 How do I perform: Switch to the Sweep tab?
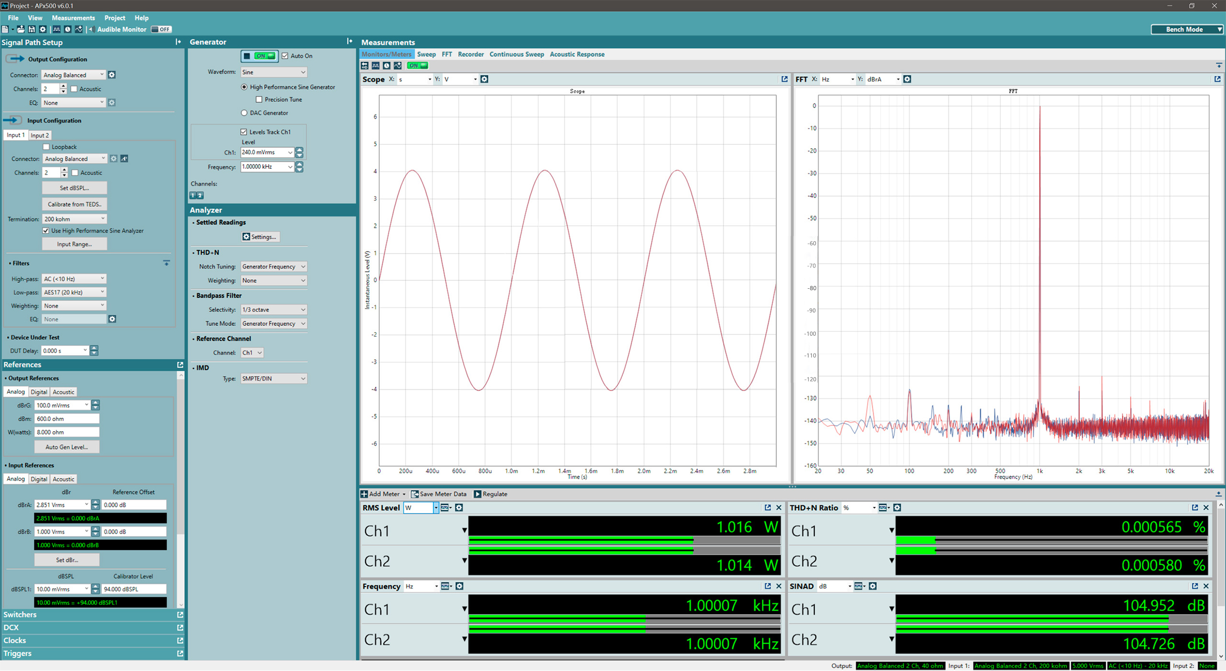[426, 54]
